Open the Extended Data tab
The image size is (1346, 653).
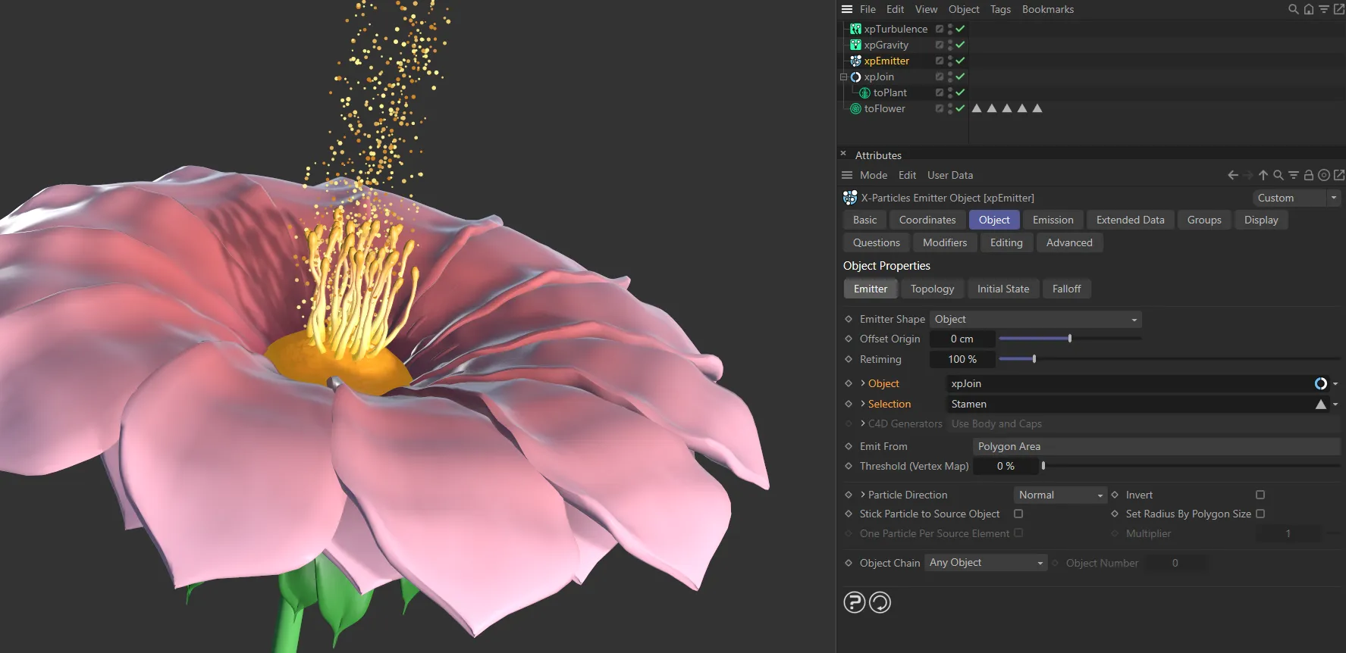pos(1131,220)
